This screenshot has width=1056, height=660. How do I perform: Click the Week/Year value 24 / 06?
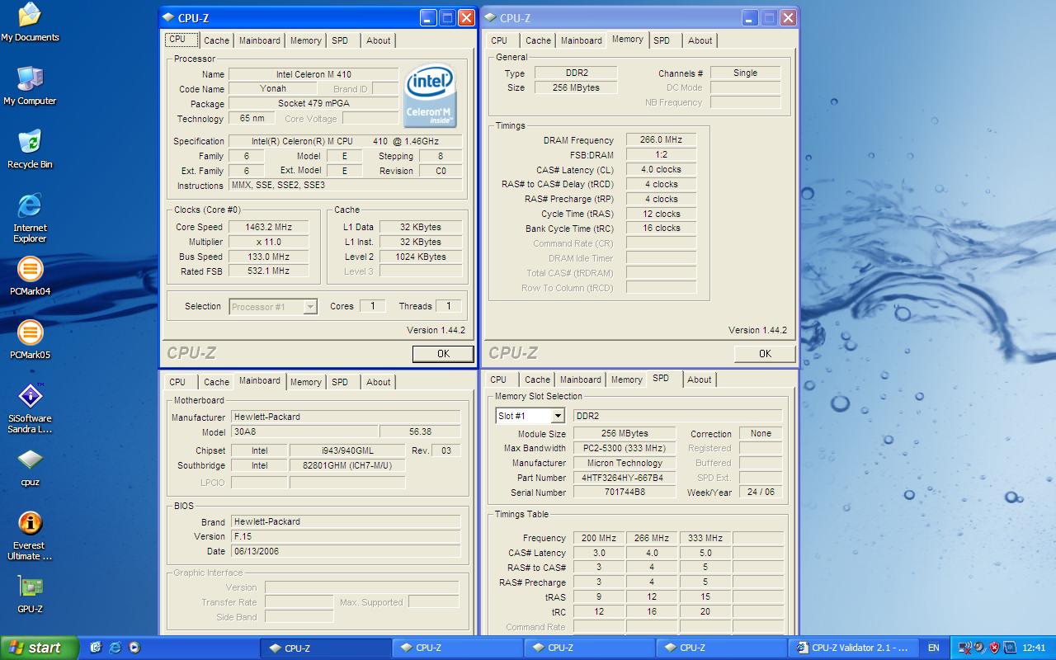(761, 493)
